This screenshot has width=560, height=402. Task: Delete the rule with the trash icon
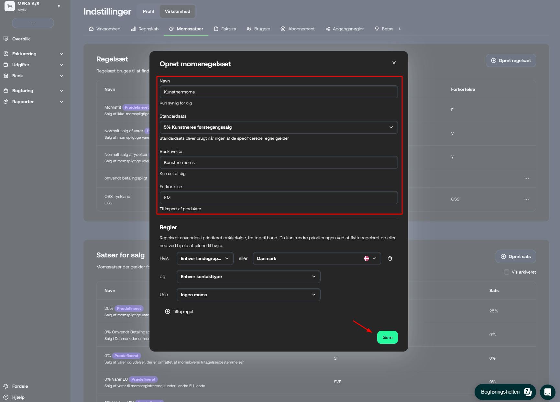390,258
